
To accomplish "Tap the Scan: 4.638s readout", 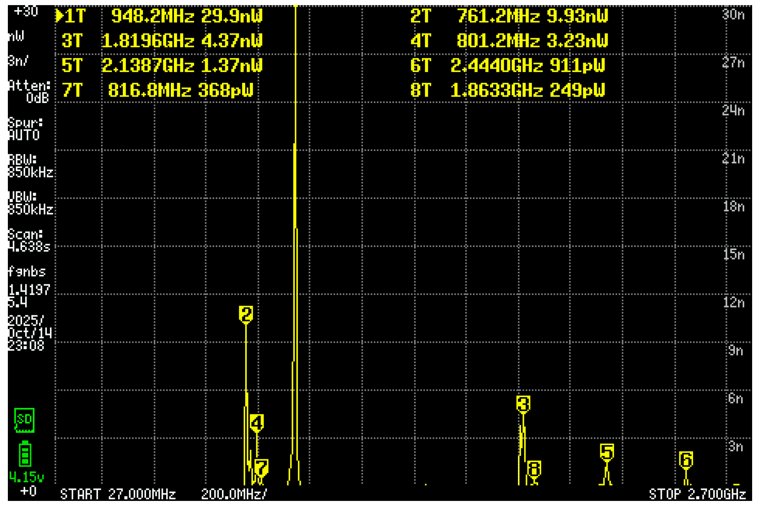I will coord(29,240).
